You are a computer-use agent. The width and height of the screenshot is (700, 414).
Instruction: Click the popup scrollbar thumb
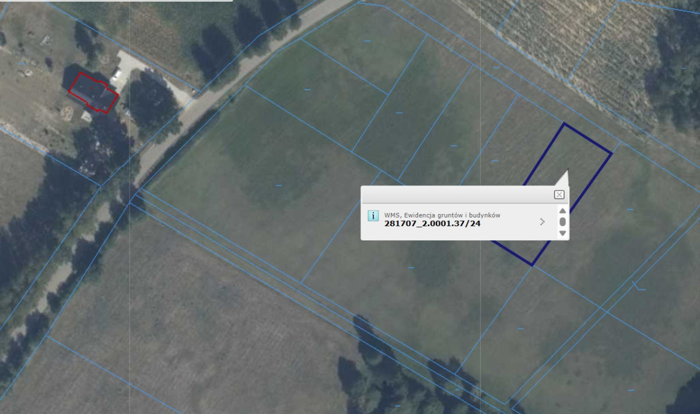tap(562, 222)
